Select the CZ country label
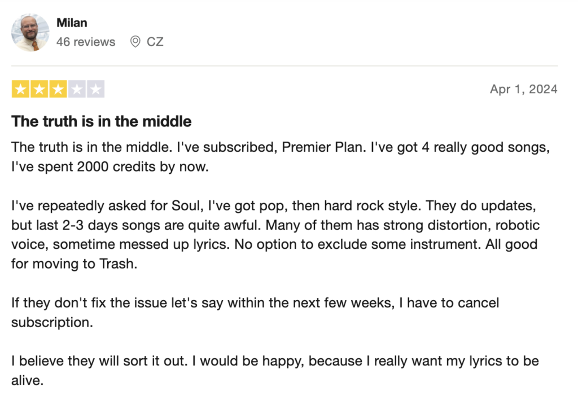The height and width of the screenshot is (405, 578). [155, 42]
